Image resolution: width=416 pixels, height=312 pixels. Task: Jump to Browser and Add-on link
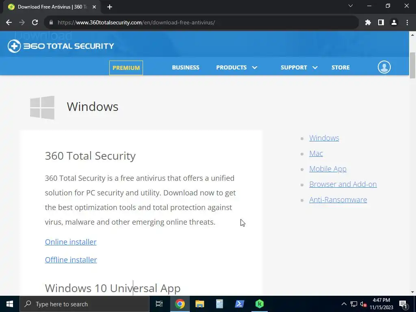tap(343, 184)
